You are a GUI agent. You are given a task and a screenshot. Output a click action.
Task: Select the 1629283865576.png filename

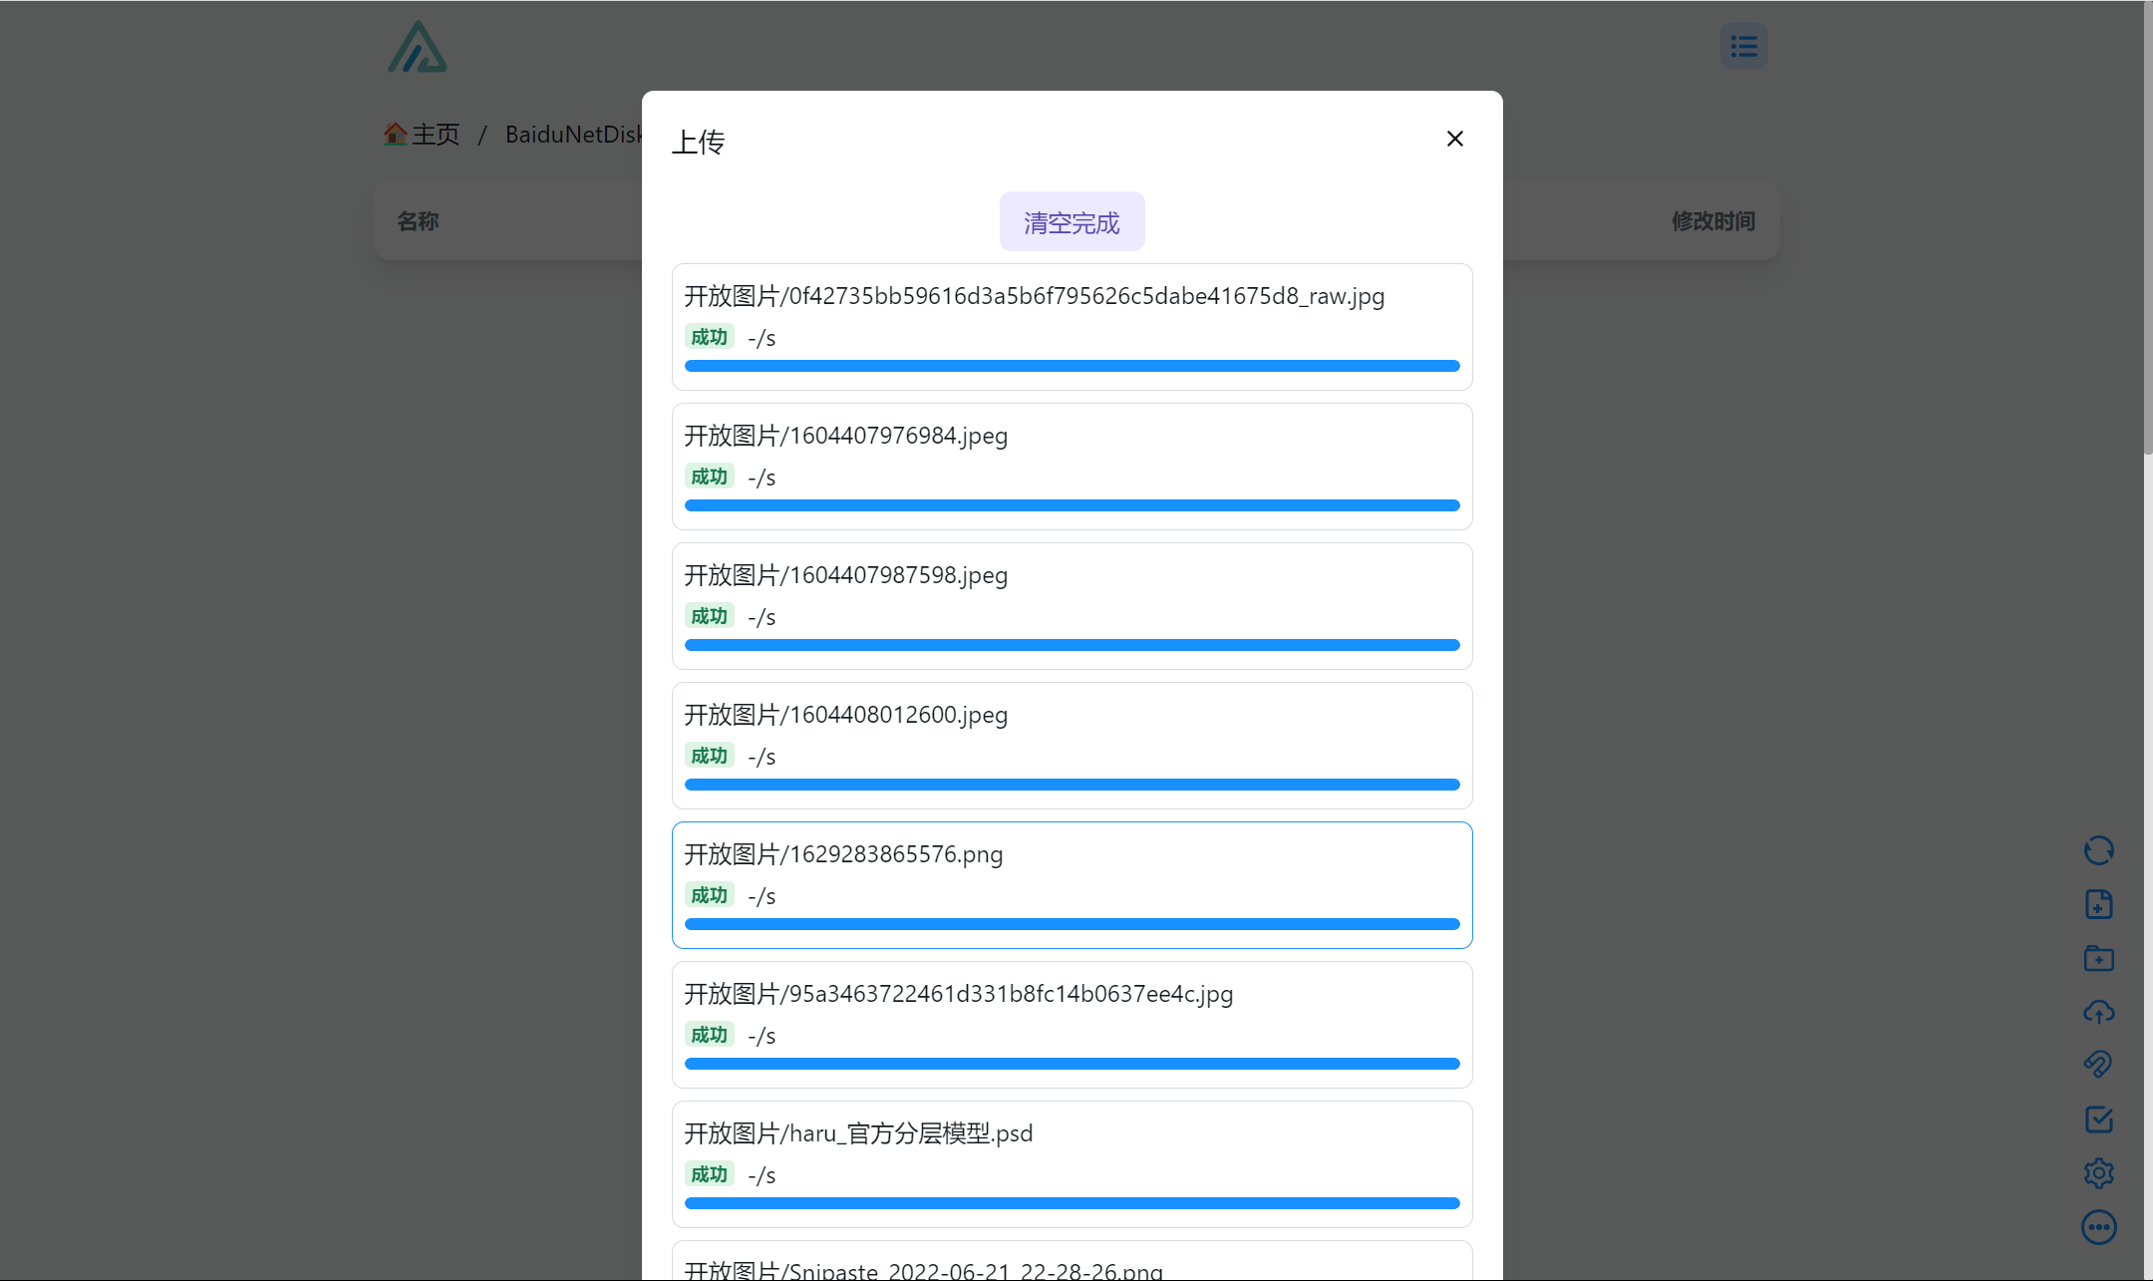[x=843, y=854]
